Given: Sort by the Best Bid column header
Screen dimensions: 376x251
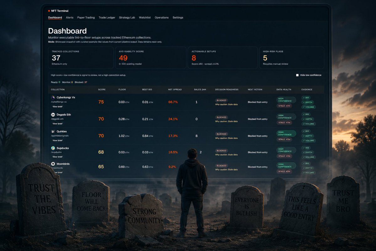Looking at the screenshot, I should pyautogui.click(x=147, y=89).
